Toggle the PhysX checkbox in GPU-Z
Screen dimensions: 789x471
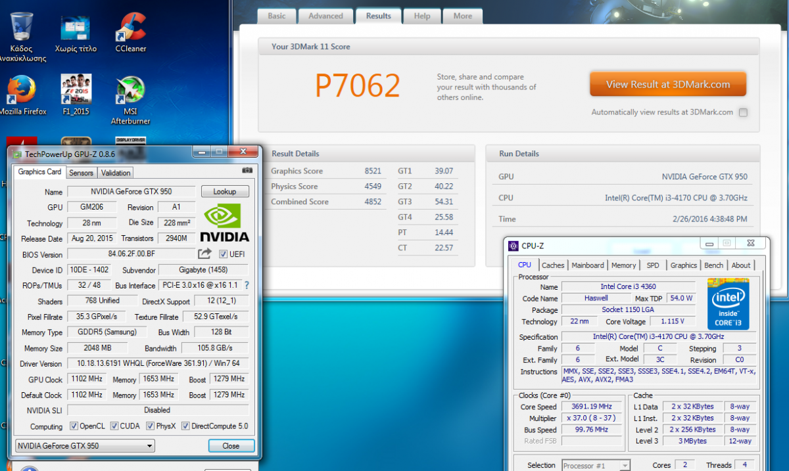point(151,426)
